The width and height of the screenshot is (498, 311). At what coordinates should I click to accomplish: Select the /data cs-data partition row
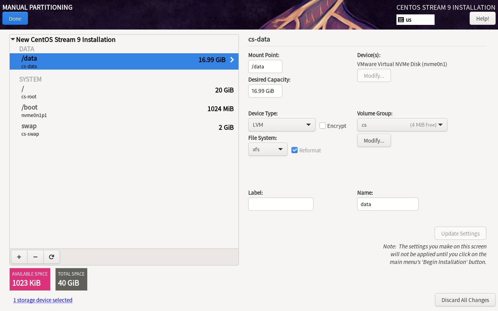[x=124, y=61]
